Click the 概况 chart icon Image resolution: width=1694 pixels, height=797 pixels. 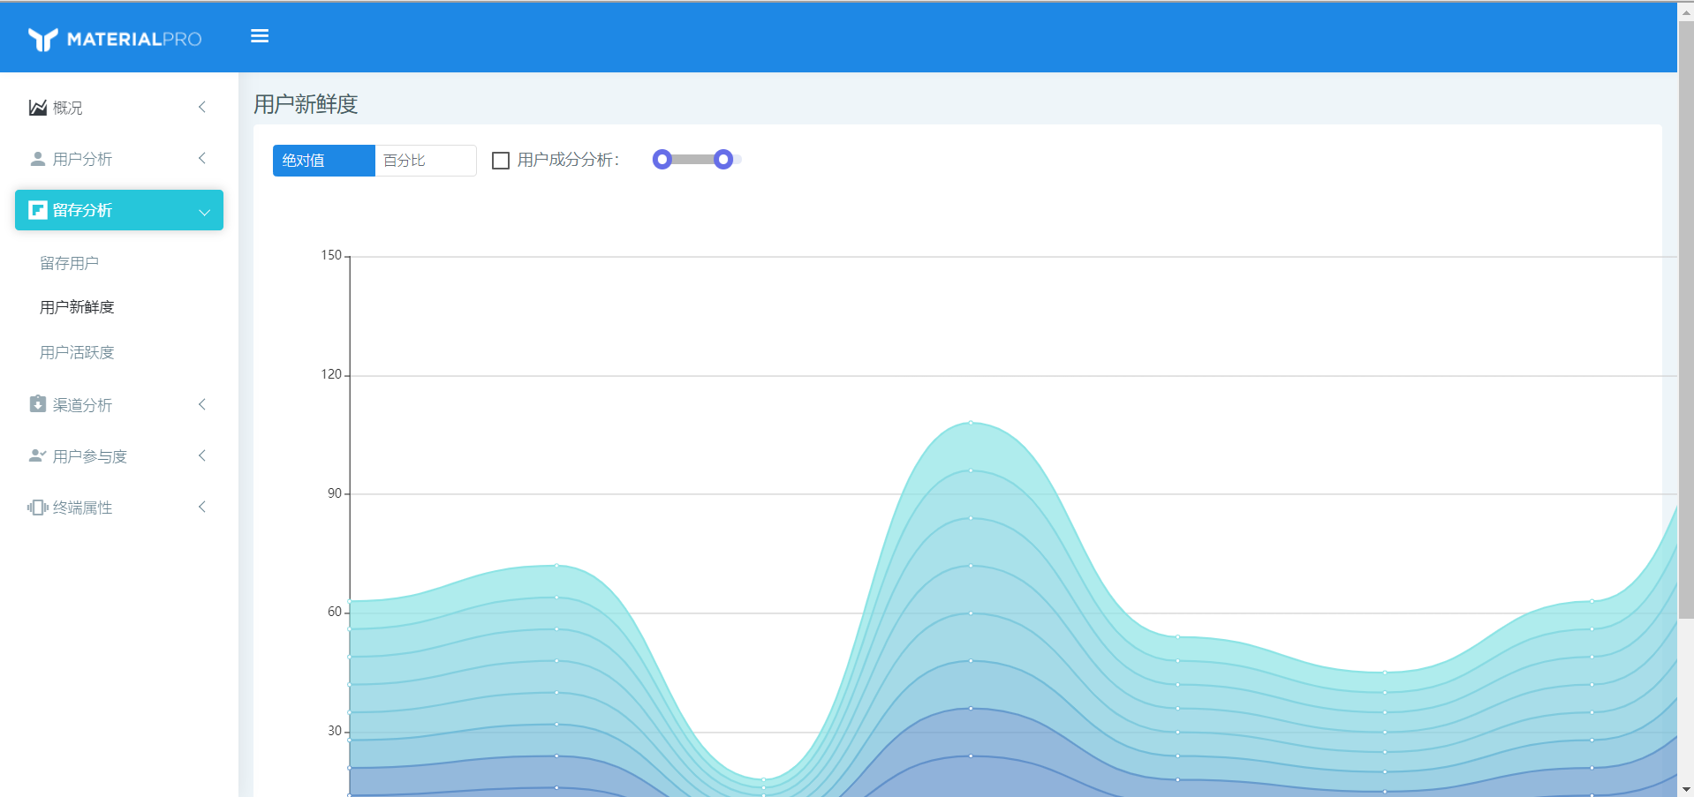[38, 108]
